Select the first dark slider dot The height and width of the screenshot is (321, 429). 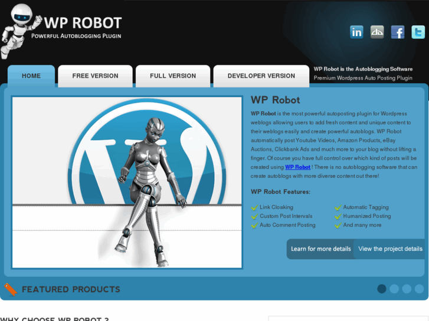pos(382,289)
